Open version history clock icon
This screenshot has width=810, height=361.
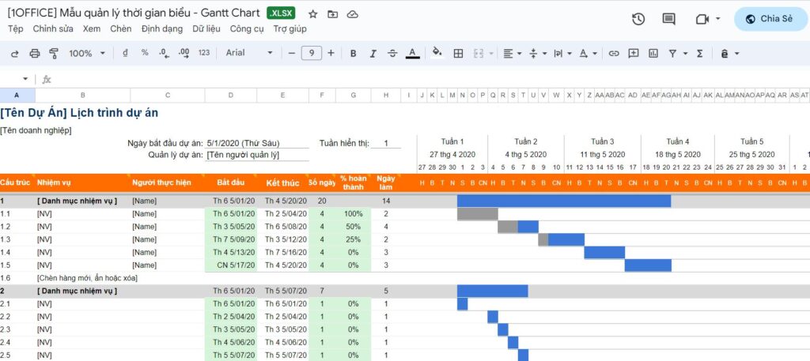point(638,19)
